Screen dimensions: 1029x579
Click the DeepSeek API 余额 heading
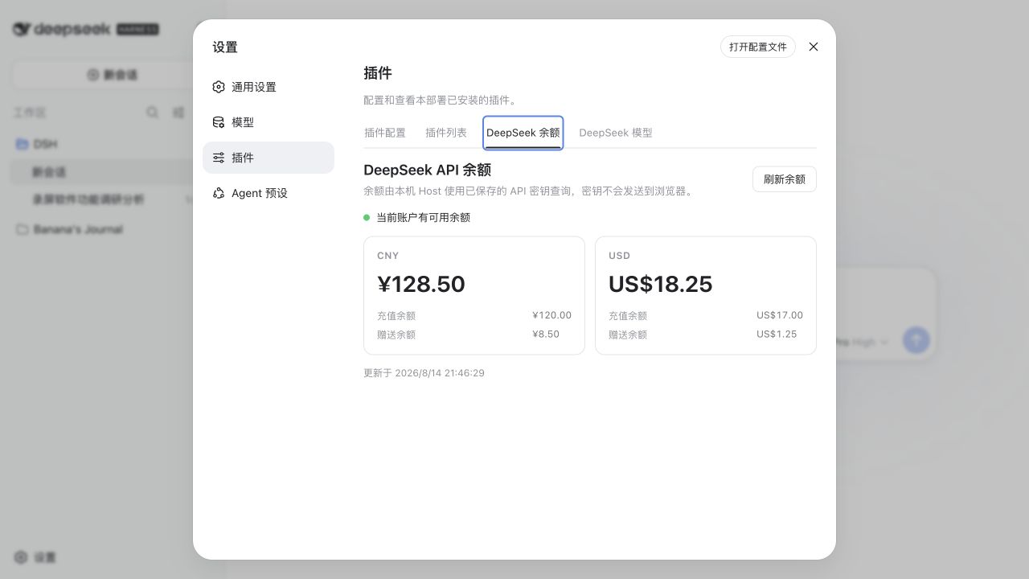[x=428, y=170]
